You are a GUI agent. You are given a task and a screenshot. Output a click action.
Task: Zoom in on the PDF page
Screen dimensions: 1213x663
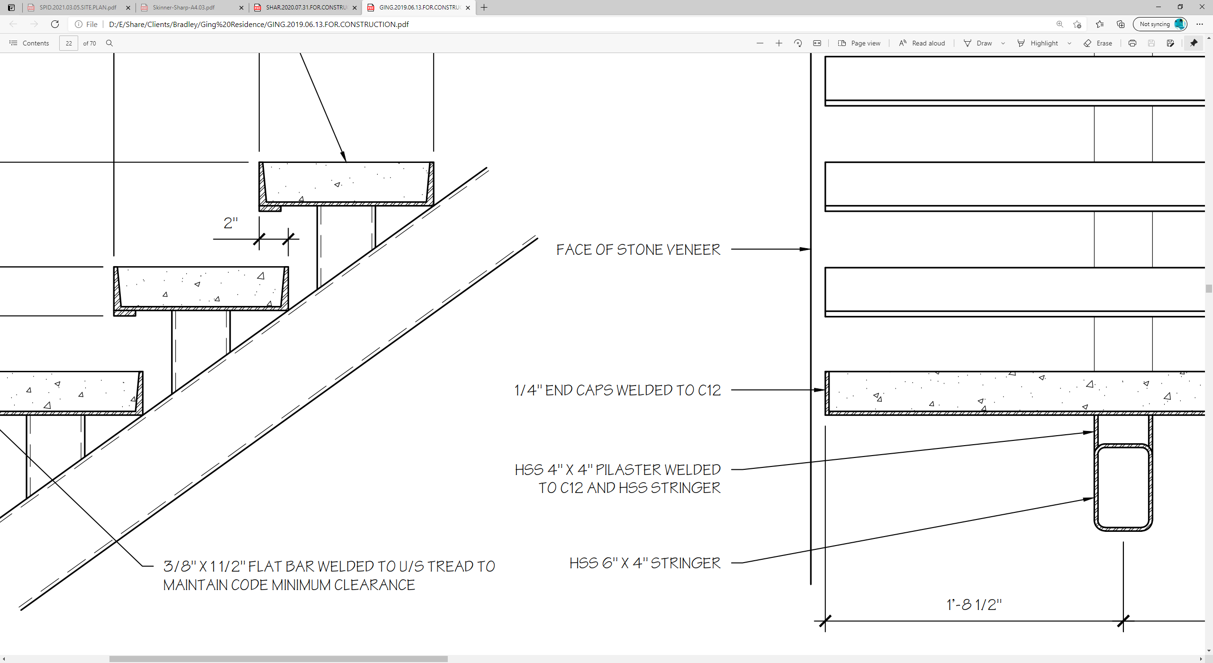point(778,43)
